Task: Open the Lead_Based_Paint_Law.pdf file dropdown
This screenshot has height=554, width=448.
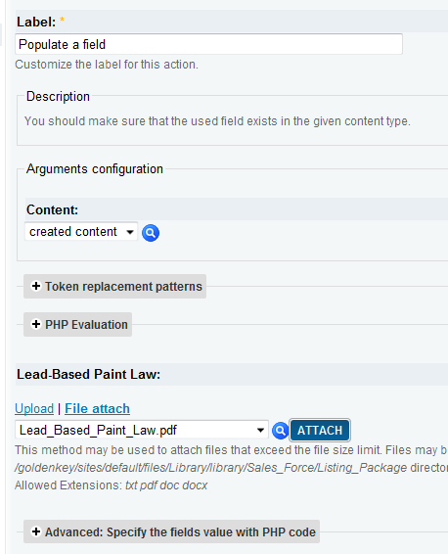Action: pos(142,430)
